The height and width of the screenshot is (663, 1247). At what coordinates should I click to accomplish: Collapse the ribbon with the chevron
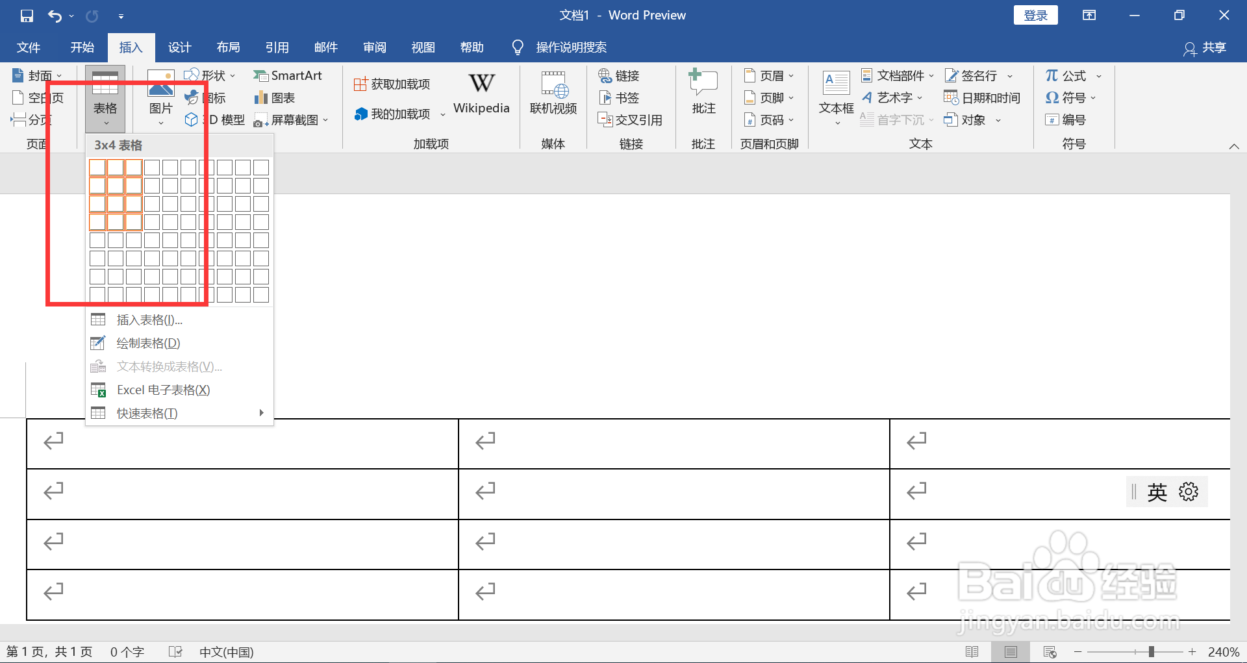coord(1234,146)
